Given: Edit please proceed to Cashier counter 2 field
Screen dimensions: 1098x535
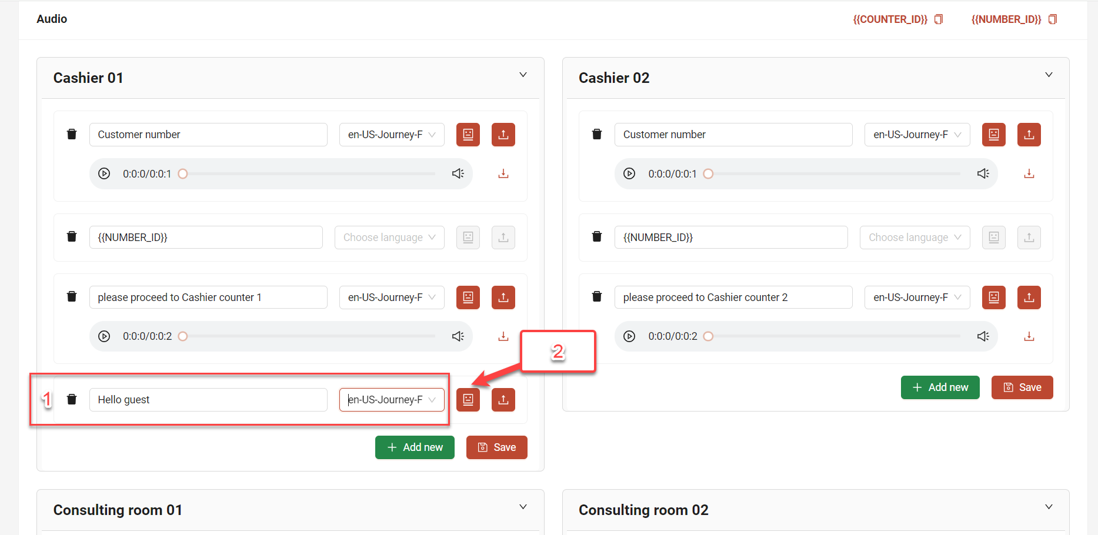Looking at the screenshot, I should tap(733, 297).
